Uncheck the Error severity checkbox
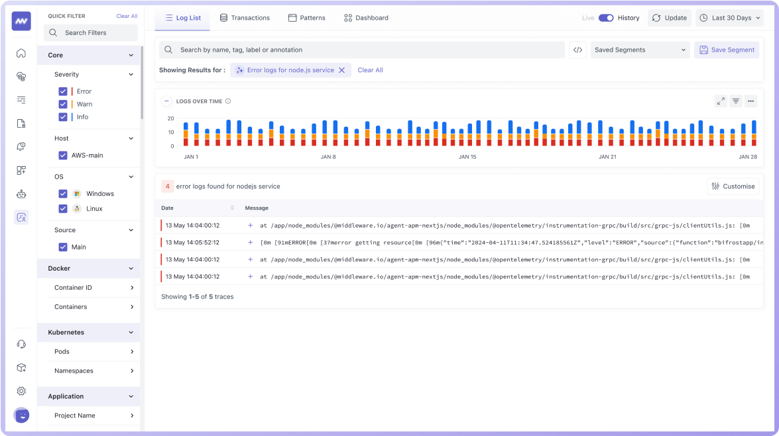The width and height of the screenshot is (779, 436). (63, 91)
